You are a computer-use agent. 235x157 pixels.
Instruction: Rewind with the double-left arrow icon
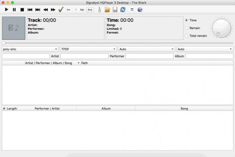(45, 10)
